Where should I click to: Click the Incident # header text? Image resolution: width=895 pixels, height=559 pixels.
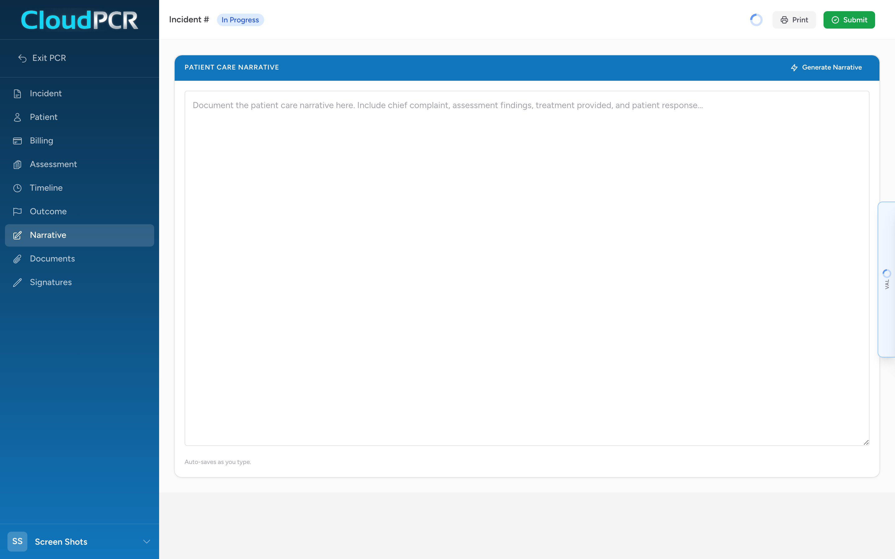coord(189,20)
